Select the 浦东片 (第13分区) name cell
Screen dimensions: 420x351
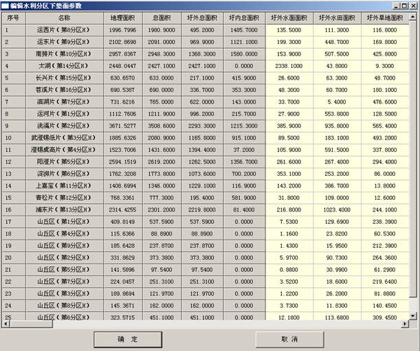point(63,209)
